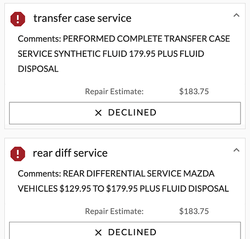
Task: Click the red alert icon beside rear diff service
Action: click(x=18, y=154)
